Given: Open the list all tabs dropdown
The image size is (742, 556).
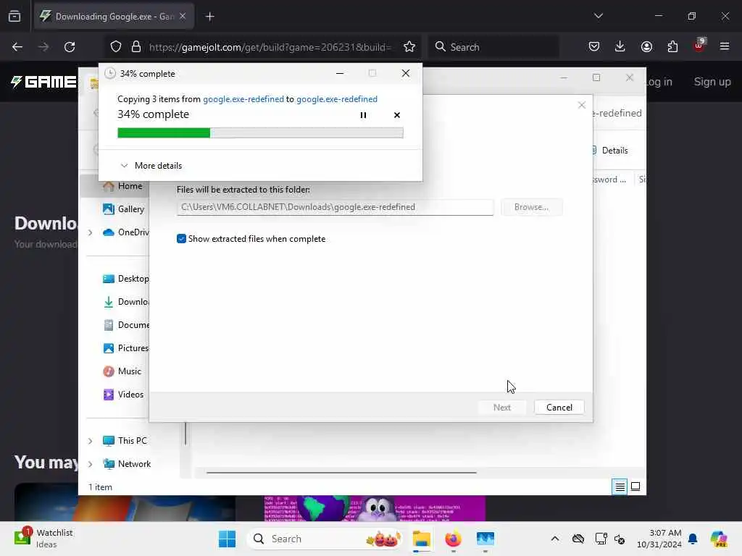Looking at the screenshot, I should click(598, 16).
